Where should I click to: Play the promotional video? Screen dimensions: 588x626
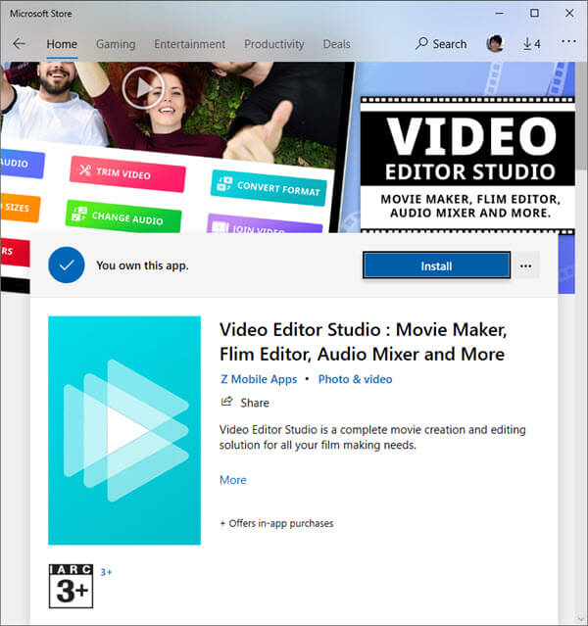[x=143, y=88]
